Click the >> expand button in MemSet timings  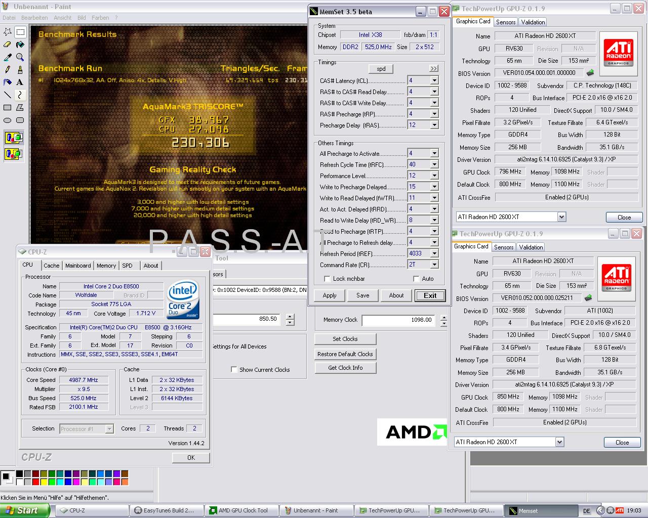(x=434, y=69)
